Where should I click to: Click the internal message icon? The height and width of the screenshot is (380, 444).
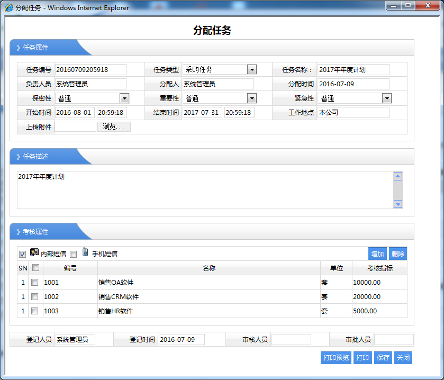click(34, 252)
